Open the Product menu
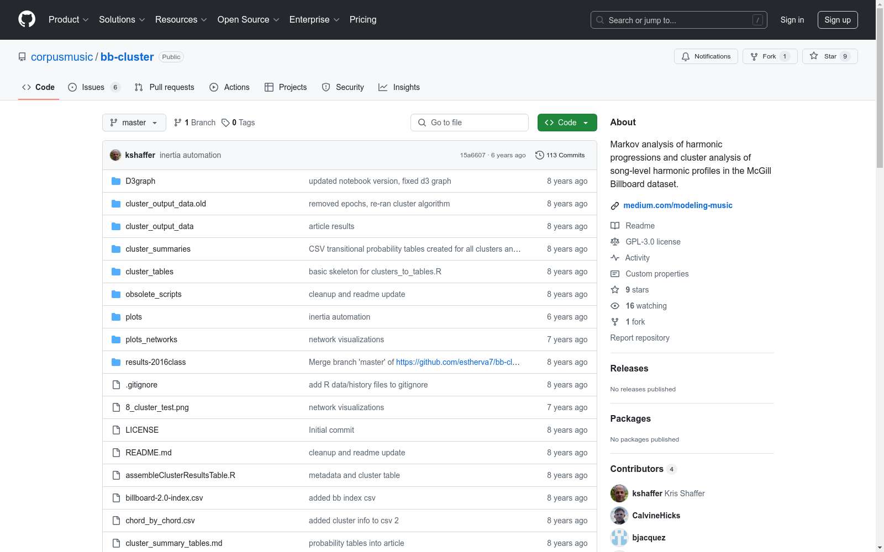 pyautogui.click(x=69, y=19)
